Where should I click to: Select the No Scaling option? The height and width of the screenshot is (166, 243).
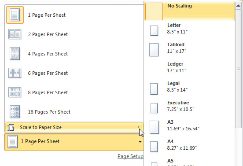[x=190, y=11]
